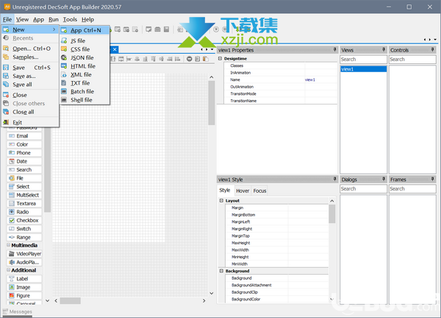Click the Dialogs search field
Viewport: 441px width, 318px height.
[x=363, y=188]
